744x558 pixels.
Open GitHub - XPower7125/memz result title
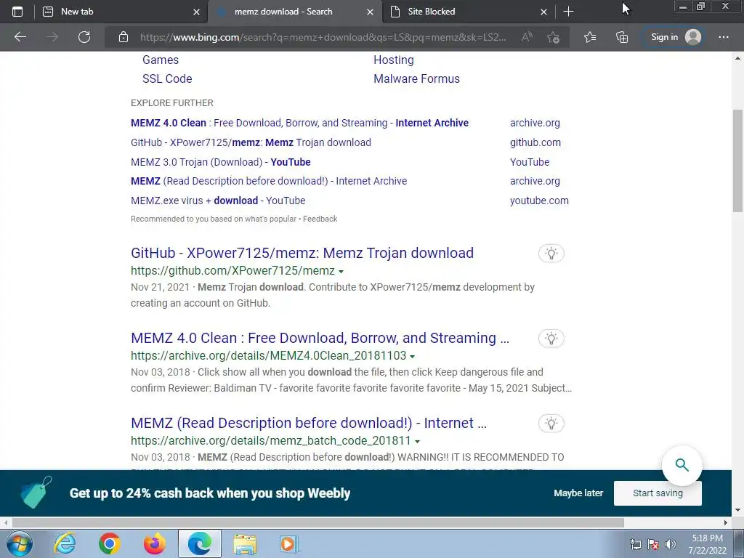click(x=302, y=253)
